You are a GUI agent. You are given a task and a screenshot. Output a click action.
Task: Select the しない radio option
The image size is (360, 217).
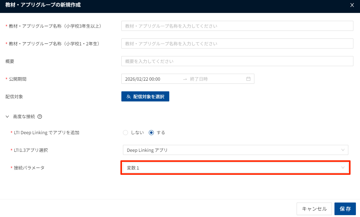125,133
